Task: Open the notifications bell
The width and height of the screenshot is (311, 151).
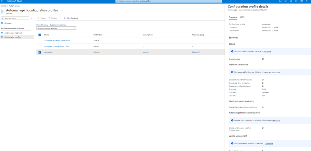Action: (291, 1)
